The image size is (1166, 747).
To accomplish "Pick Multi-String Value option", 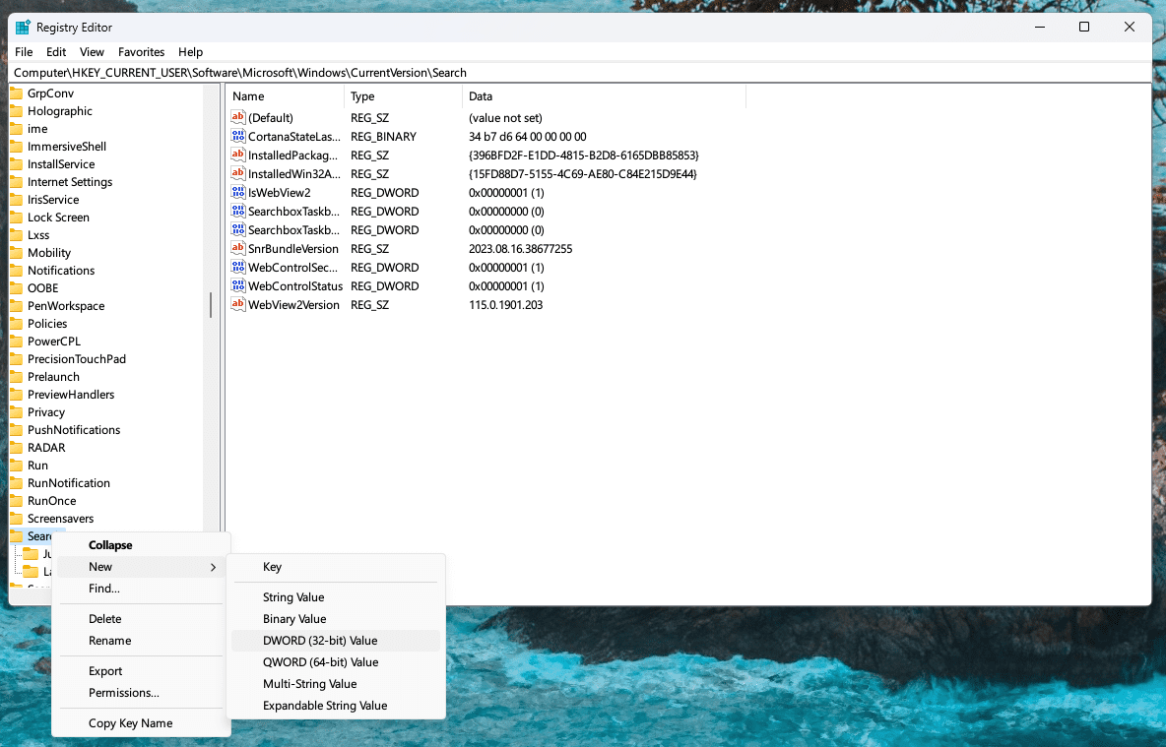I will (336, 684).
